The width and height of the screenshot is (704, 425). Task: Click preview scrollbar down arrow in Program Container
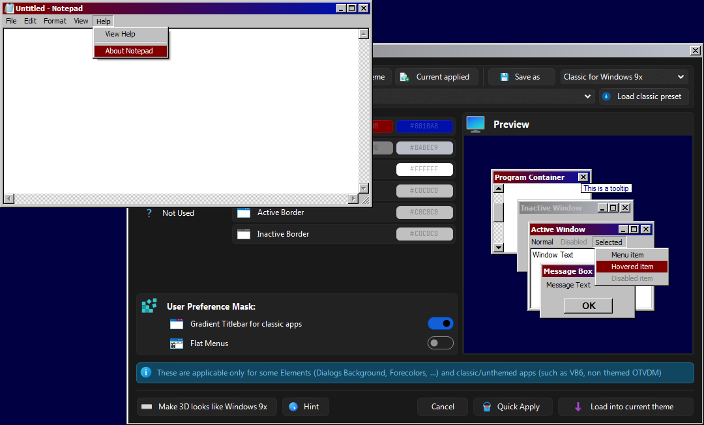tap(499, 247)
